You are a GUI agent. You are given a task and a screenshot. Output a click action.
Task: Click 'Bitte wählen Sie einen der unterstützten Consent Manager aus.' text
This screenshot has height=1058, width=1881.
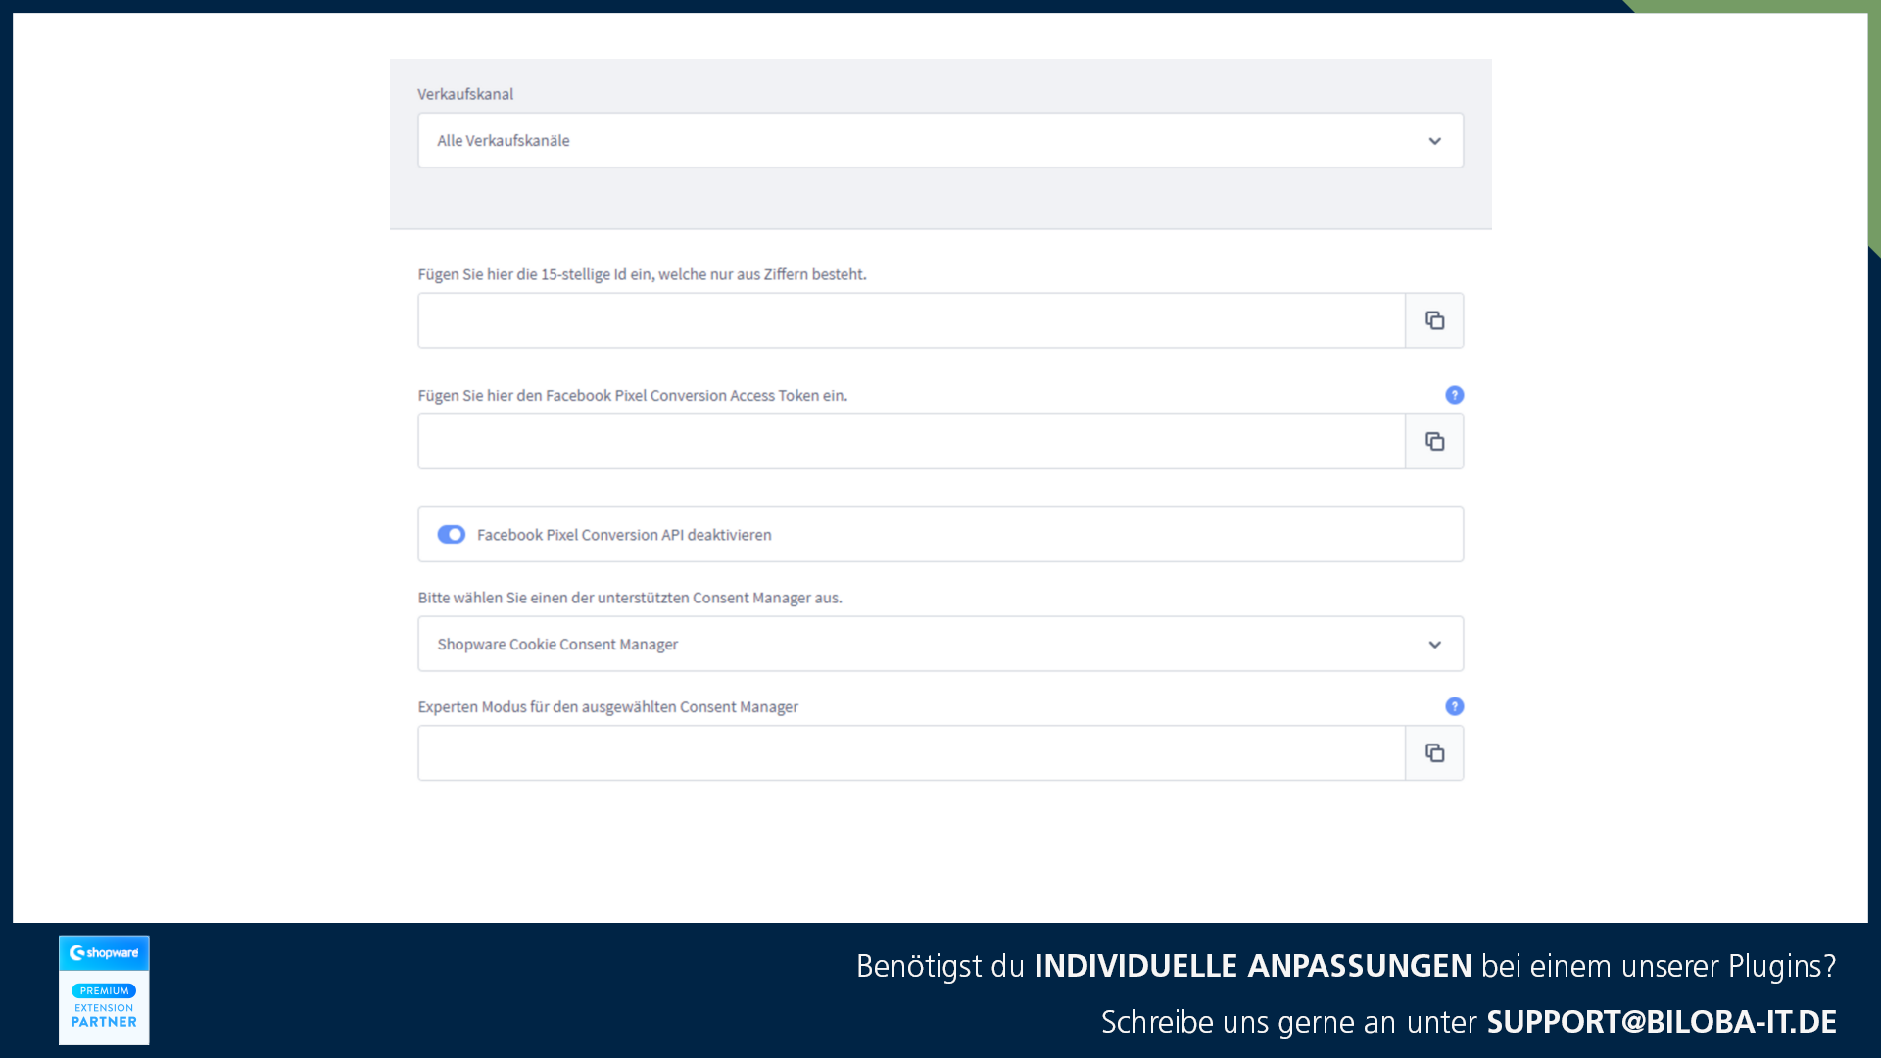tap(630, 598)
